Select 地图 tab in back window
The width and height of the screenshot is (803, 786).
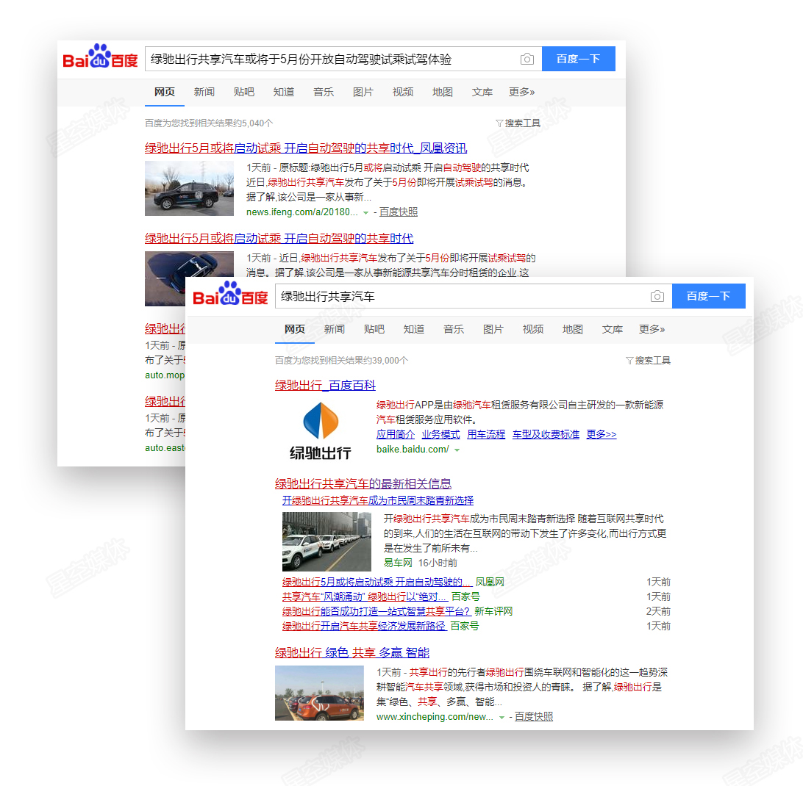click(443, 92)
